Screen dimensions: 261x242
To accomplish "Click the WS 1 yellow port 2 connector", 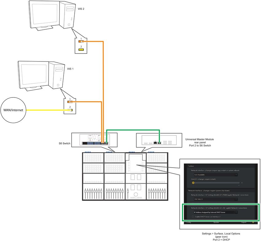I will (70, 110).
